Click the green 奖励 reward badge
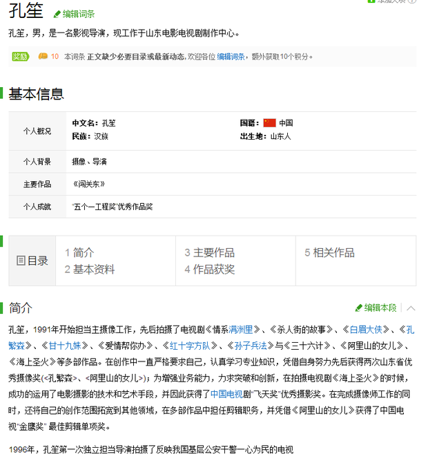 tap(20, 57)
